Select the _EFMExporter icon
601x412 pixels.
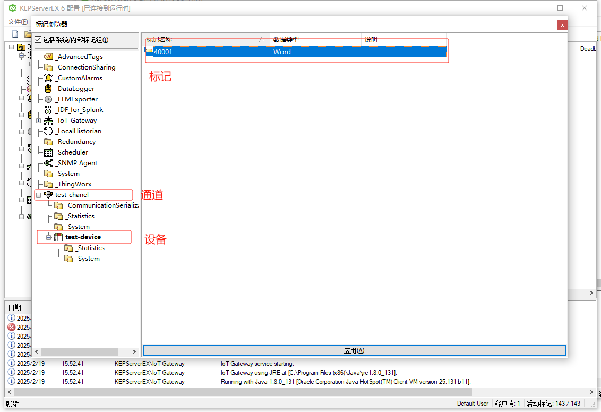pos(48,99)
